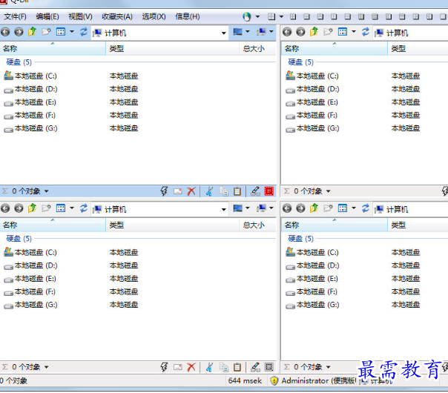
Task: Expand the address bar dropdown arrow in the top-left pane
Action: [x=224, y=33]
